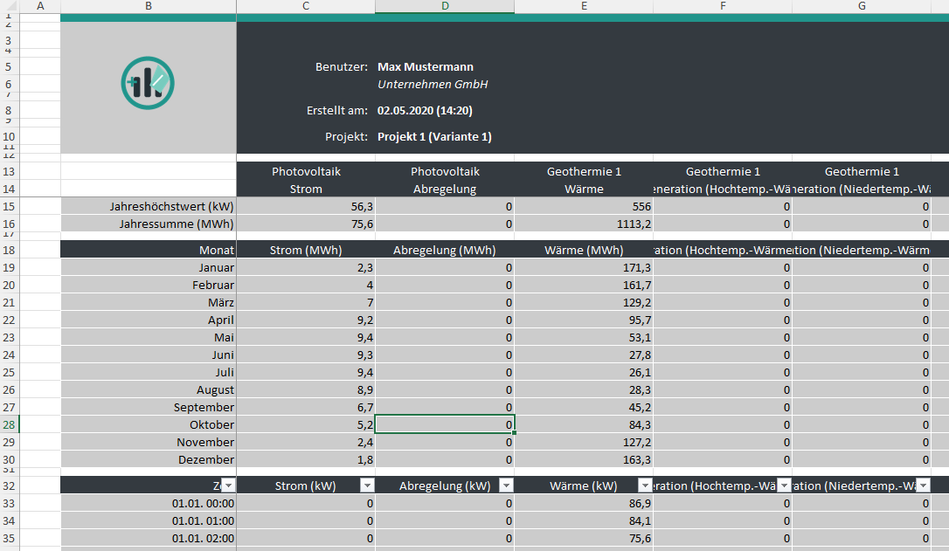Select the date 02.05.2020 (14:20)
949x551 pixels.
point(425,110)
